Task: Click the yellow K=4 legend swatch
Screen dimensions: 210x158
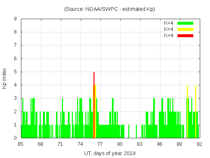Action: pyautogui.click(x=185, y=29)
